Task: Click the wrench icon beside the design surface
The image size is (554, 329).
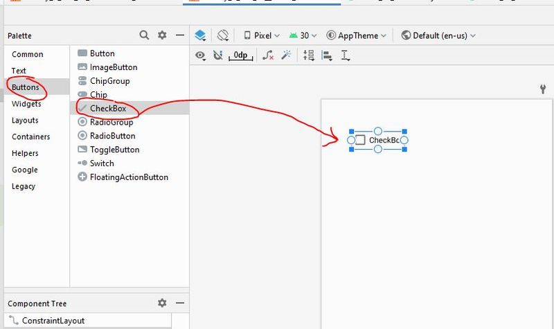Action: tap(543, 89)
